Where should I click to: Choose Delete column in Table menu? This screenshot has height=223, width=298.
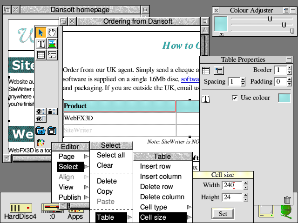163,197
